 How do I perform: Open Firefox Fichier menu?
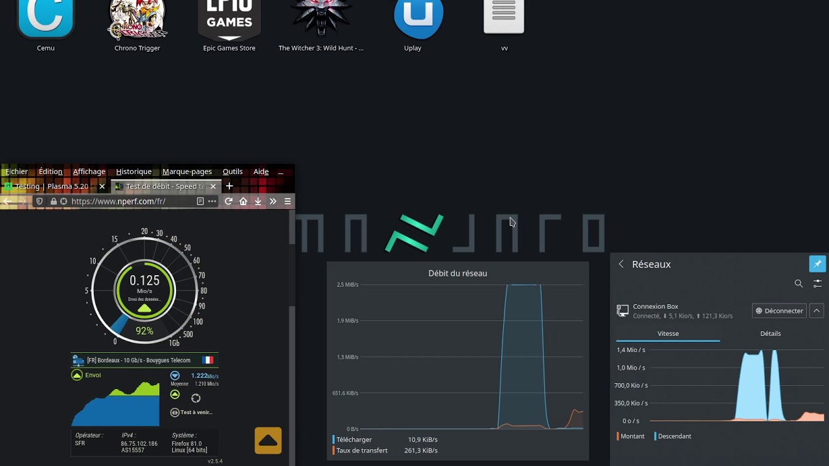(x=17, y=172)
